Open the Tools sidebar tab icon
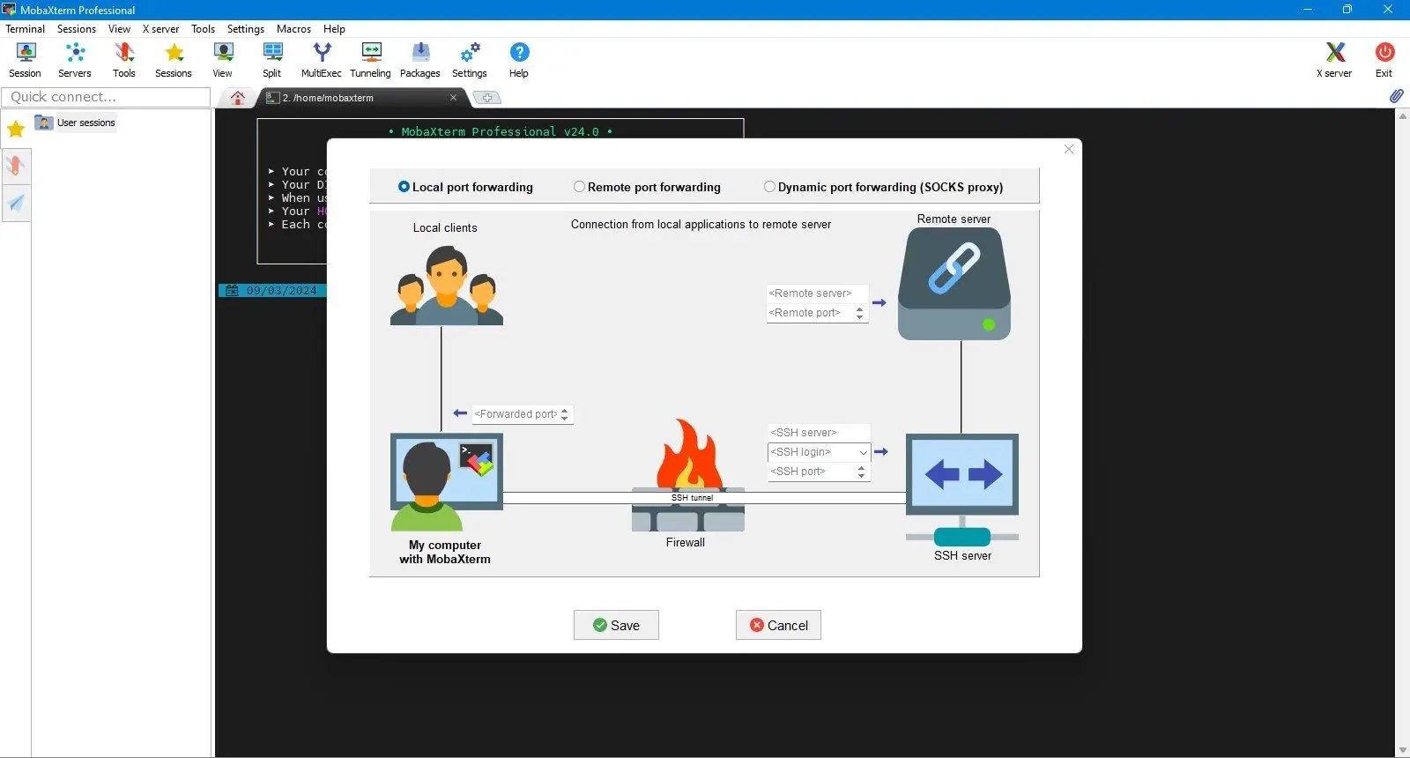This screenshot has height=758, width=1410. (16, 166)
